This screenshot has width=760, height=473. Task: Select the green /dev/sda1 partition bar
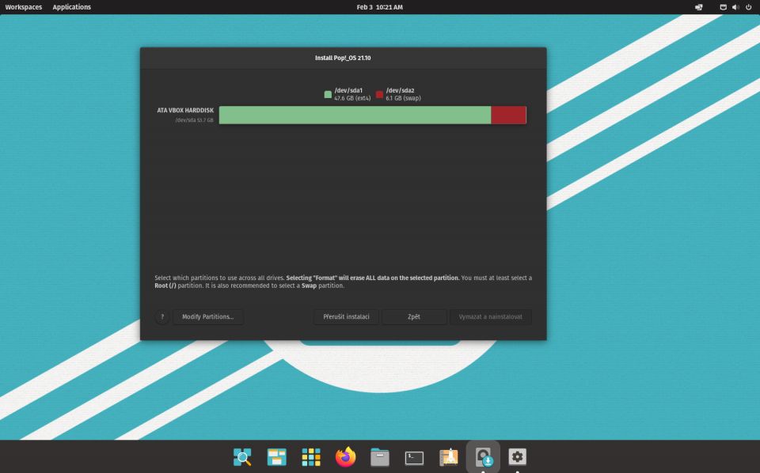[355, 115]
